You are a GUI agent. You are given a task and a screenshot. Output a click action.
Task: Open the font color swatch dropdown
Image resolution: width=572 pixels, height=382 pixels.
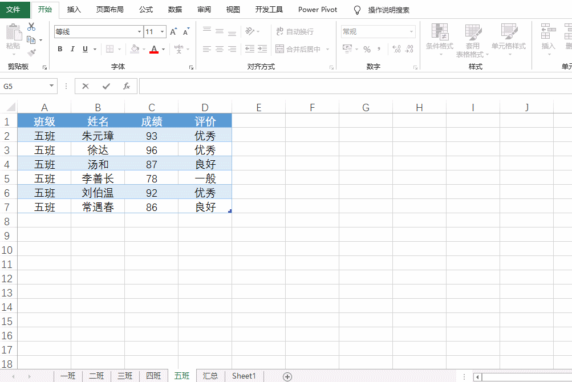(162, 50)
